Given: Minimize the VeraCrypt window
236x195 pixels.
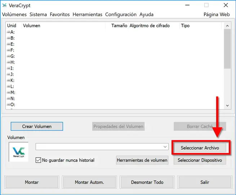Looking at the screenshot, I should pos(187,5).
